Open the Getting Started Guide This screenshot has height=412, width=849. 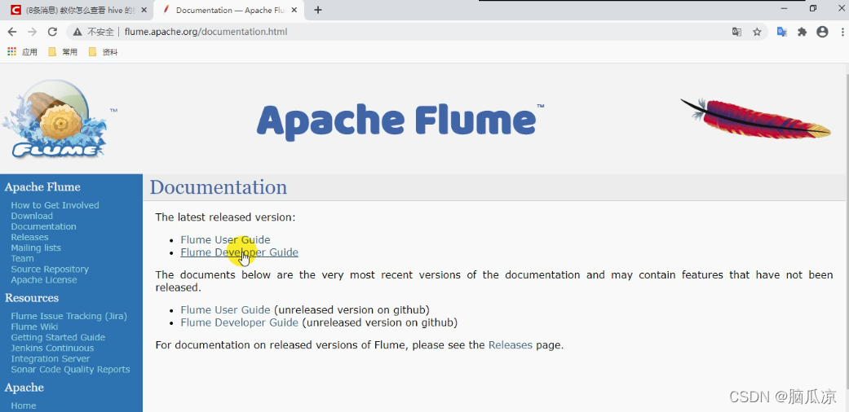click(x=58, y=337)
